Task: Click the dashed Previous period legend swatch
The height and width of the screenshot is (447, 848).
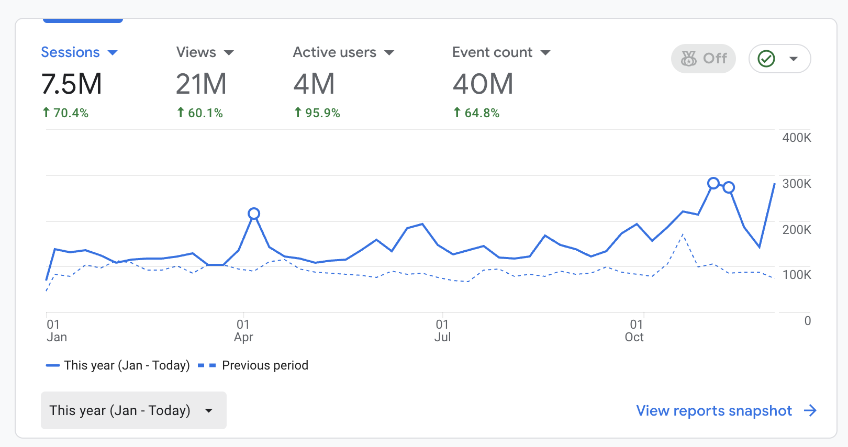Action: (x=207, y=365)
